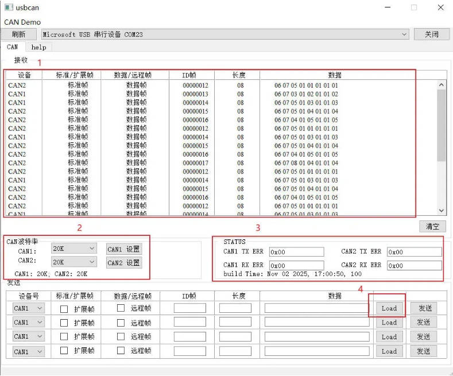The width and height of the screenshot is (453, 376).
Task: Enable 扩展帧 checkbox in third send row
Action: click(64, 336)
